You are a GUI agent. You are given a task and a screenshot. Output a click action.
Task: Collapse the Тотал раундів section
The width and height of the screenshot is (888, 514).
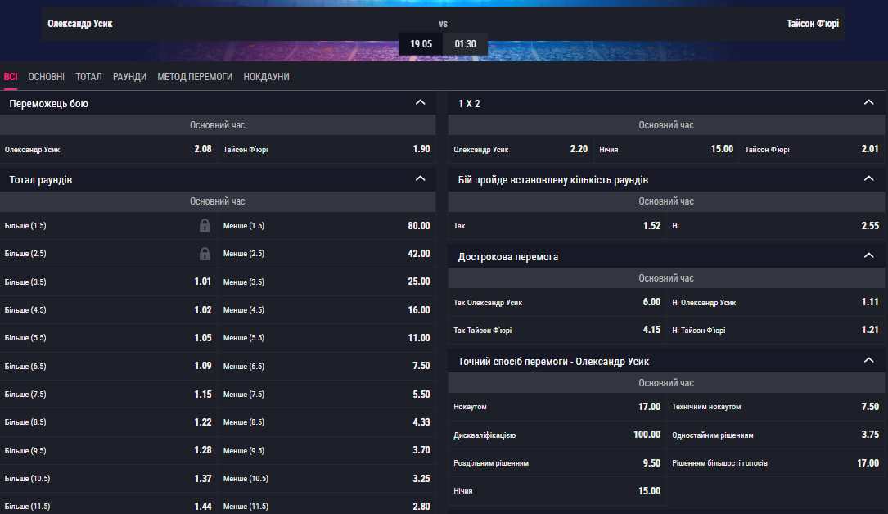click(x=421, y=178)
